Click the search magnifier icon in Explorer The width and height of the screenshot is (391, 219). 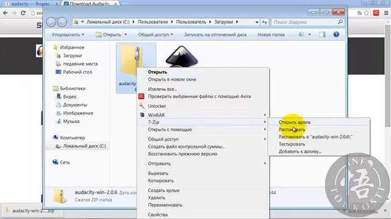[340, 22]
